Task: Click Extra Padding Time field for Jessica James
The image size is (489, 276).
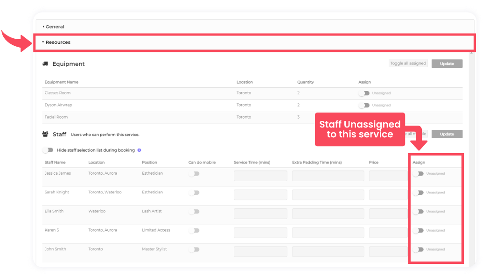Action: tap(328, 176)
